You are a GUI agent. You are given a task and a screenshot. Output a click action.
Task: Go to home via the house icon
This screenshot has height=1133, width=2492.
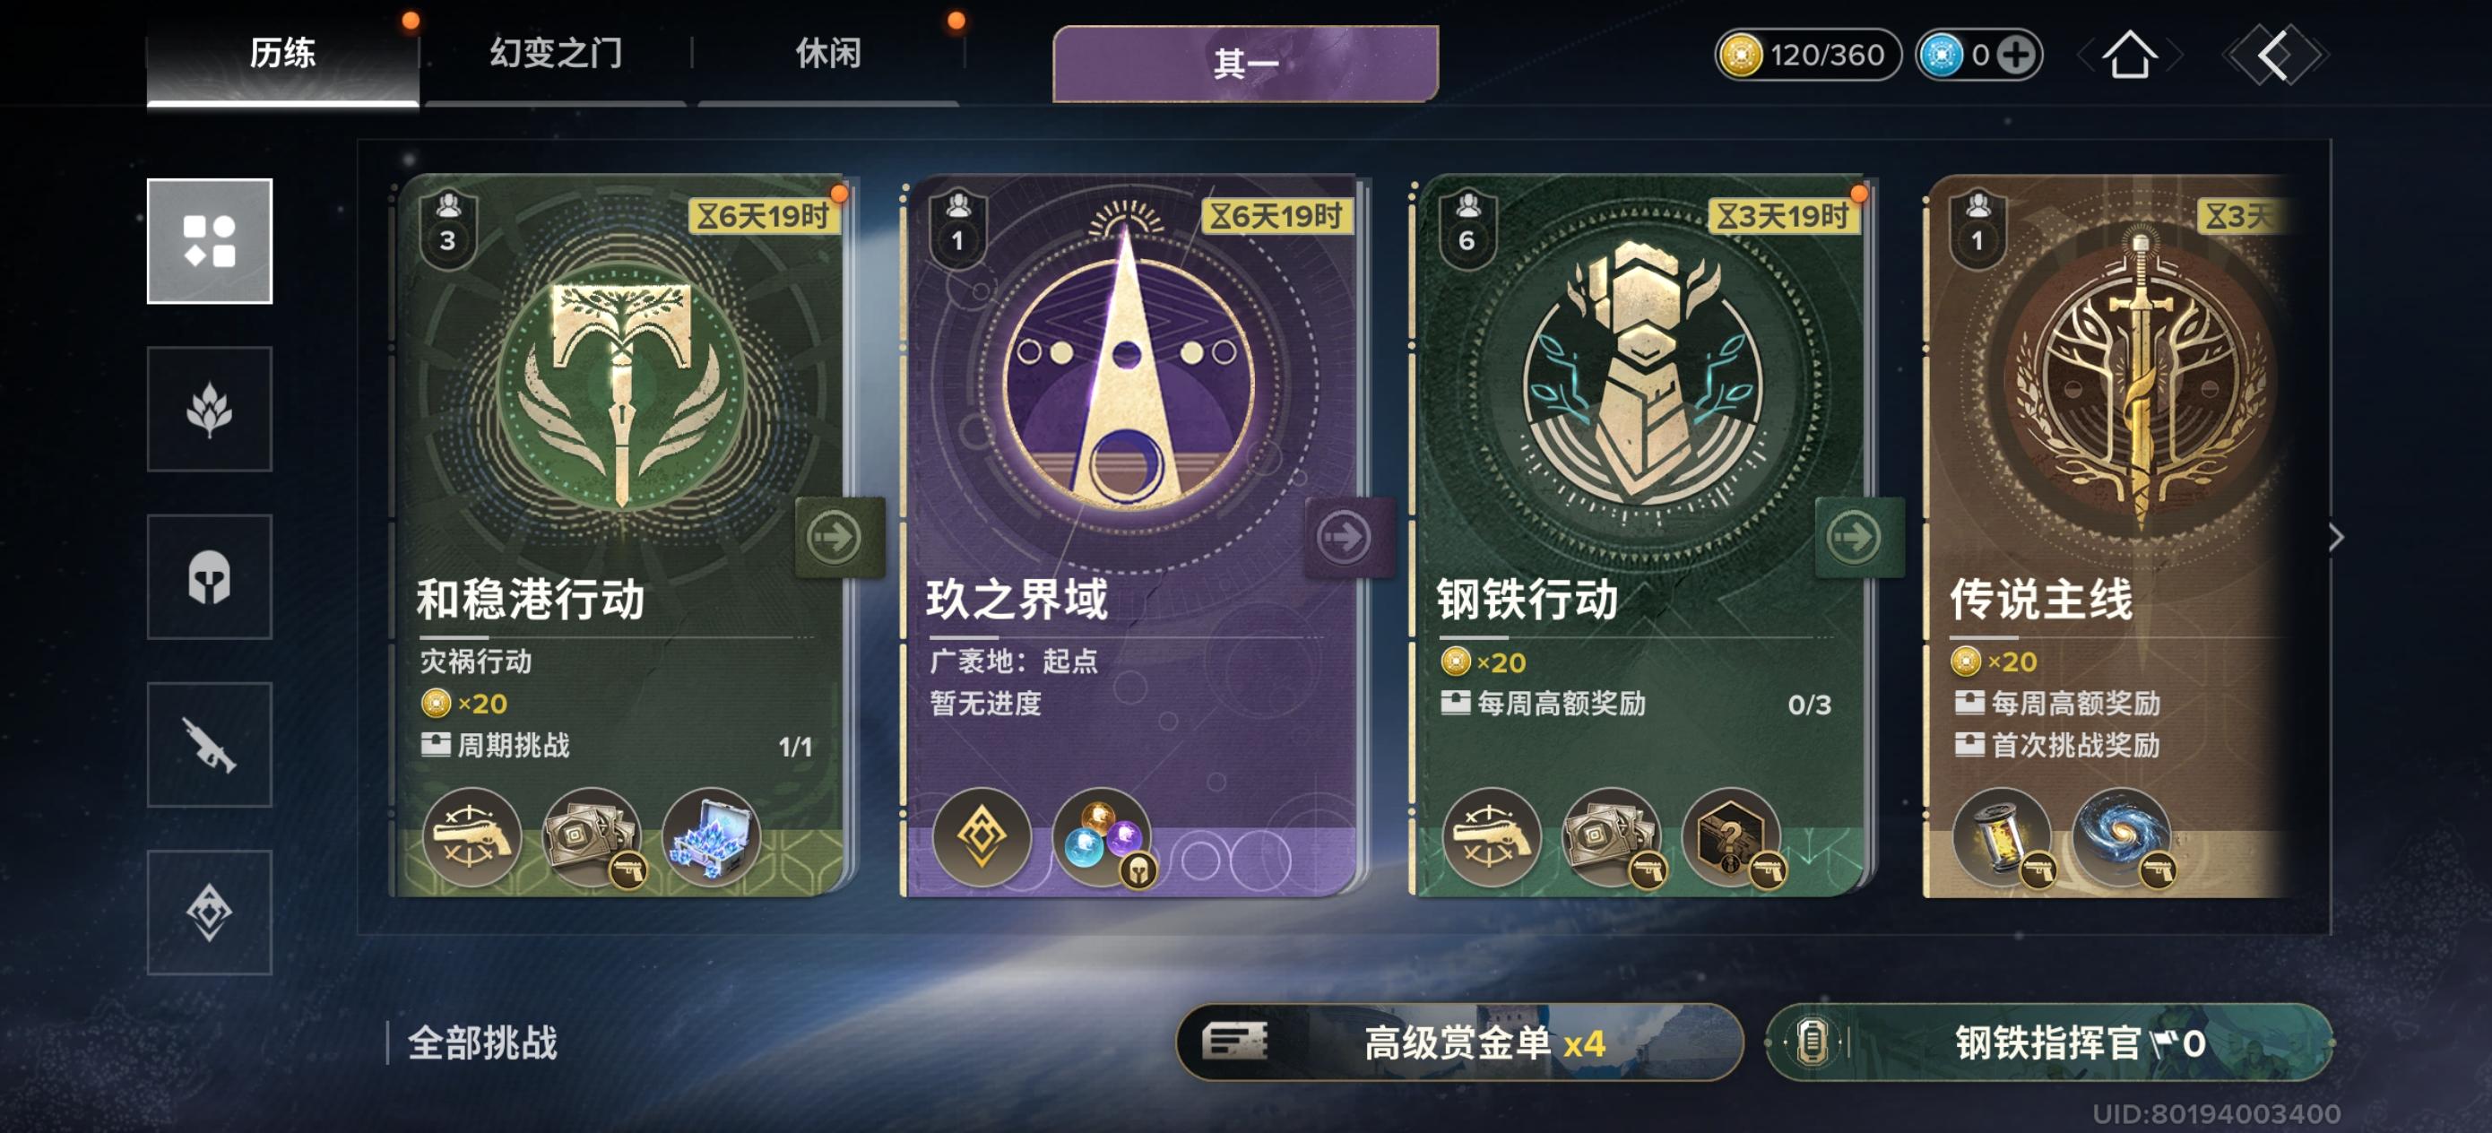pyautogui.click(x=2129, y=54)
